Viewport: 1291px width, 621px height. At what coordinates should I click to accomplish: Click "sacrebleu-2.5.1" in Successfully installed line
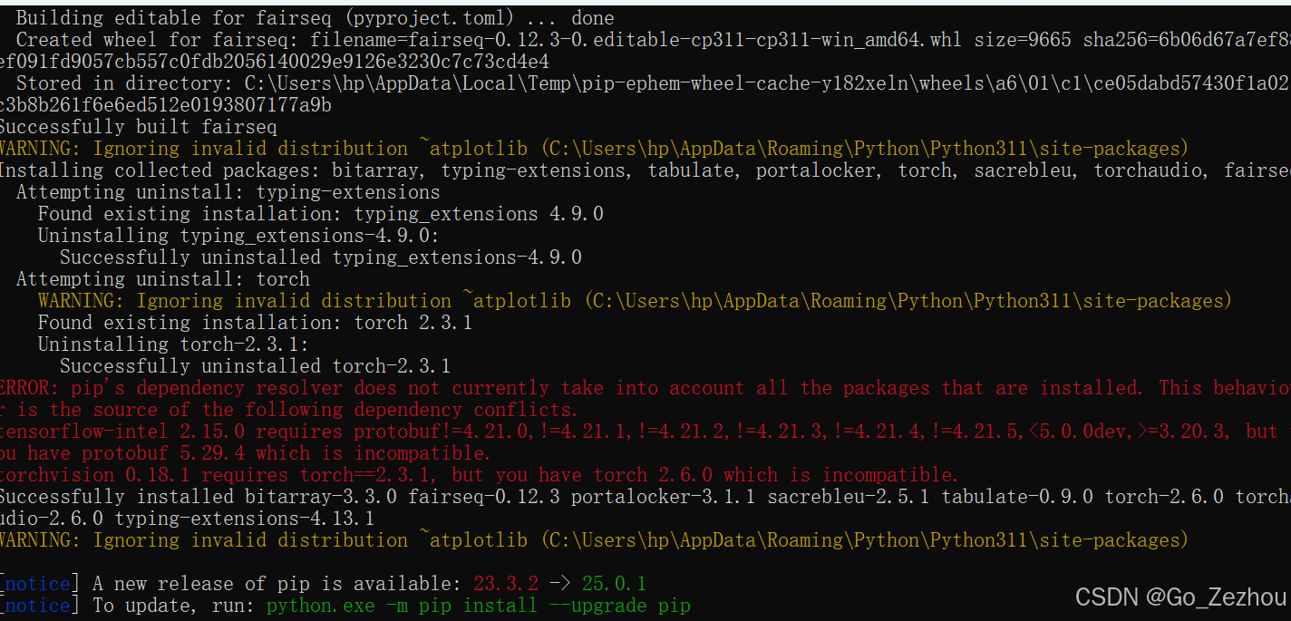(x=848, y=497)
